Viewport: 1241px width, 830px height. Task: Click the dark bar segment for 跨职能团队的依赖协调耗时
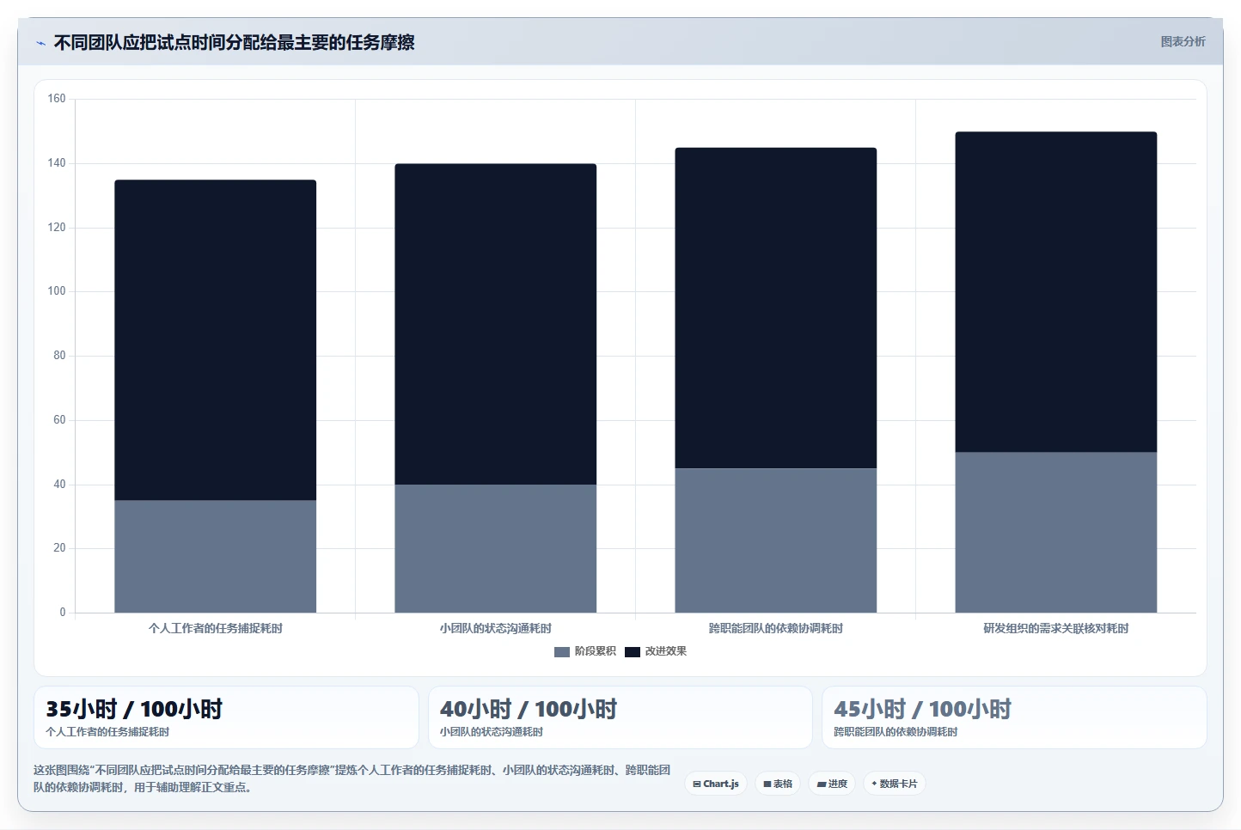[x=776, y=308]
